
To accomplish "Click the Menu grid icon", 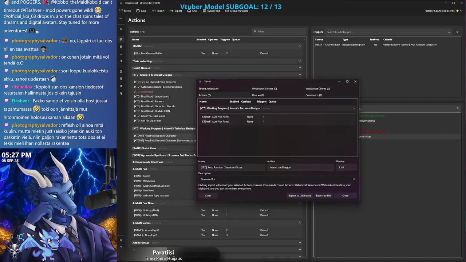I will [x=121, y=11].
